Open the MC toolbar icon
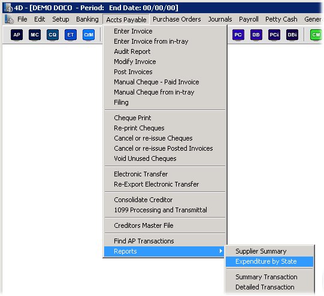This screenshot has width=324, height=296. pyautogui.click(x=35, y=35)
